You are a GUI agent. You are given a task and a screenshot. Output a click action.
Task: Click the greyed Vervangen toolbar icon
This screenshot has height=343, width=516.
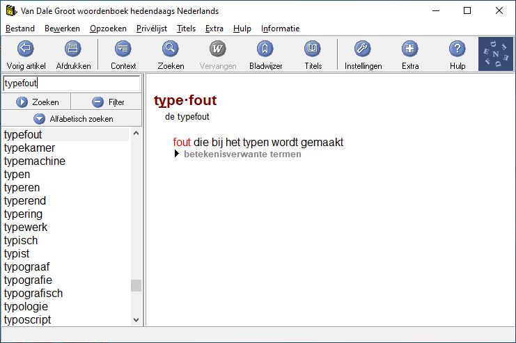click(x=218, y=49)
